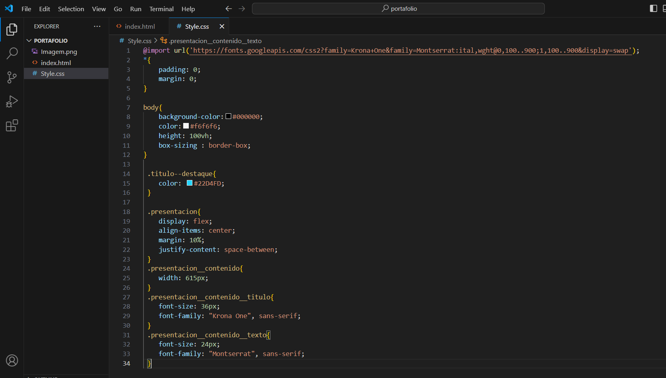The image size is (666, 378).
Task: Open the Selection menu
Action: [x=71, y=9]
